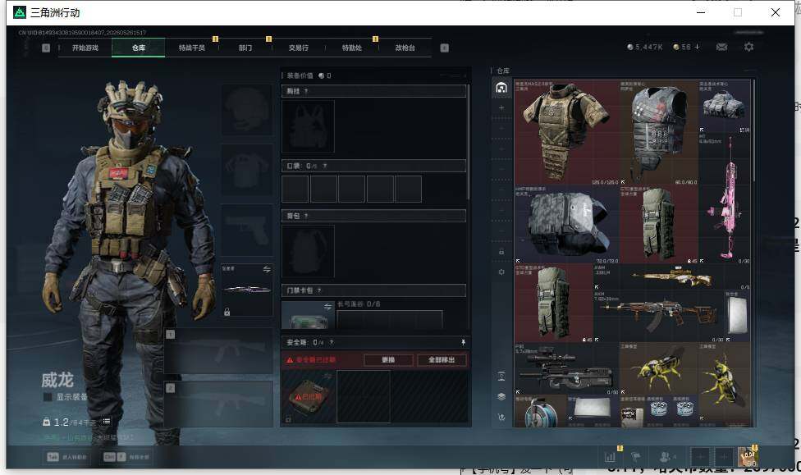The image size is (801, 475).
Task: Click the 安全箱 help question mark
Action: tap(331, 342)
